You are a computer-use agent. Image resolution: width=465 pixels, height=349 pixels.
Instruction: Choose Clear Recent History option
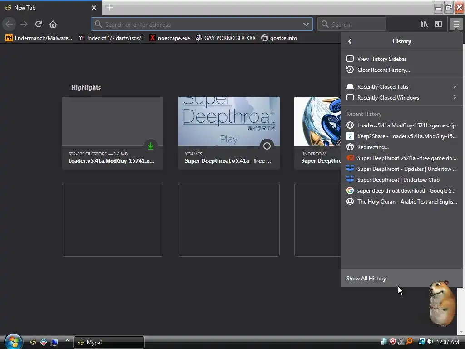402,70
